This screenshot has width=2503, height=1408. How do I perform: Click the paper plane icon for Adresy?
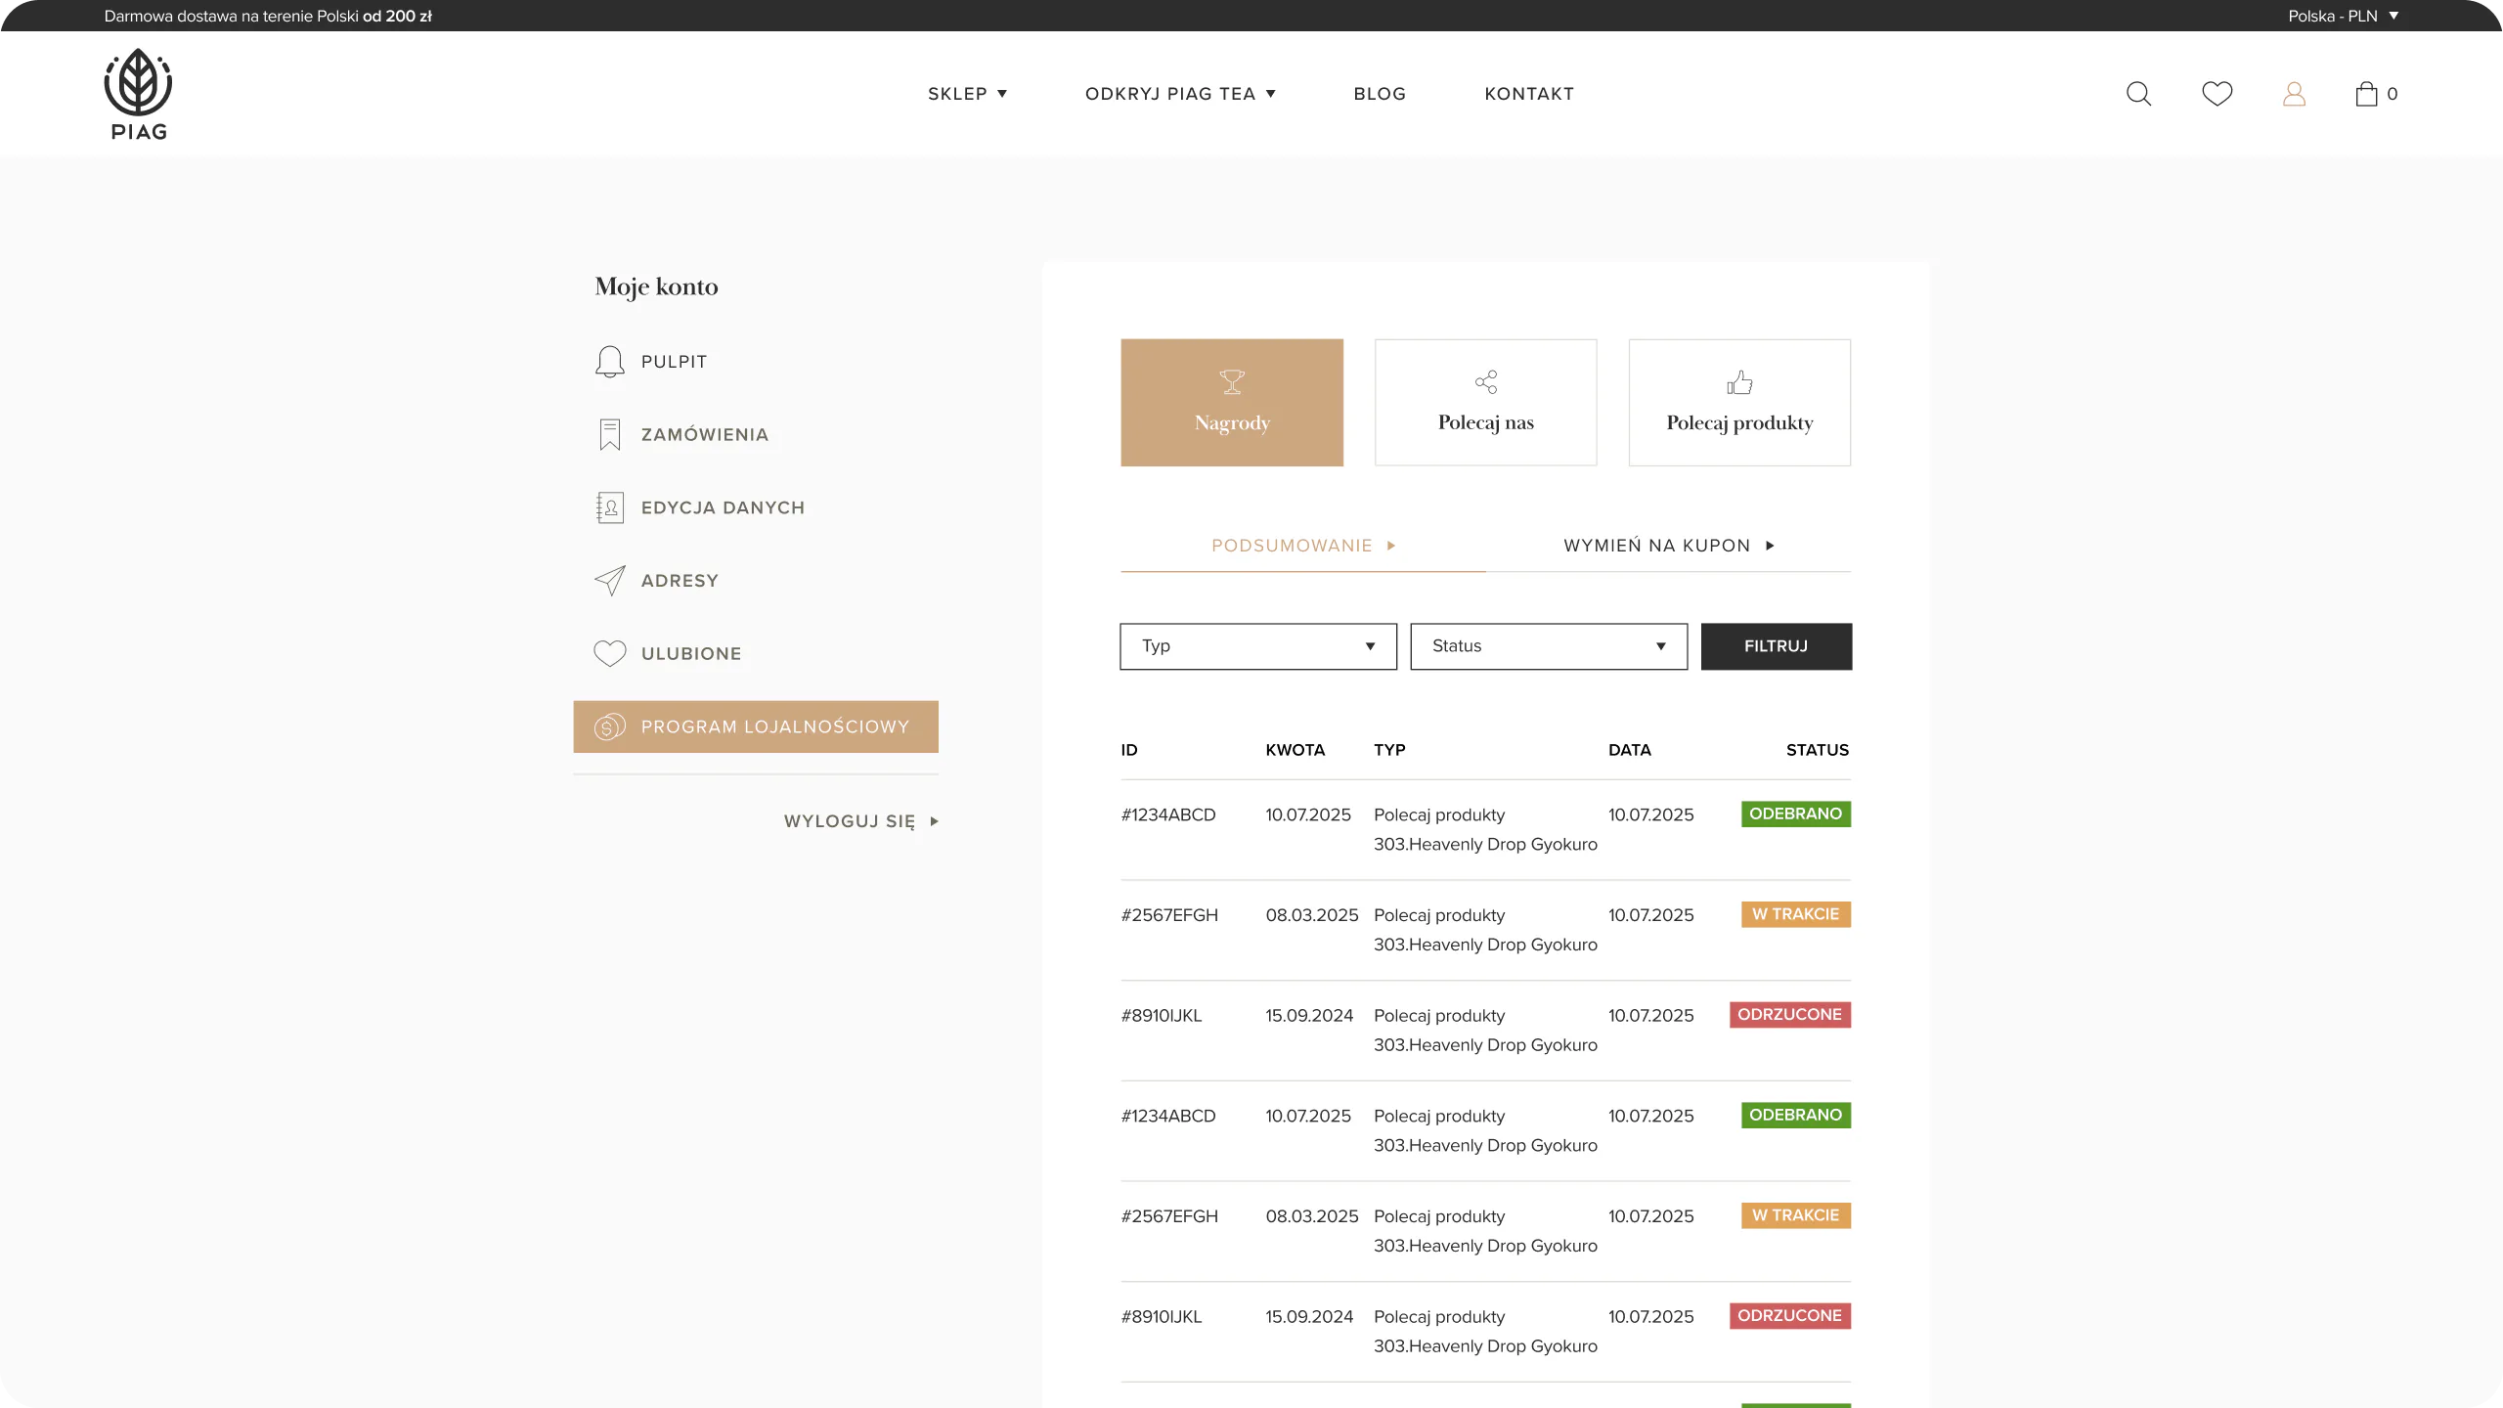pos(609,581)
